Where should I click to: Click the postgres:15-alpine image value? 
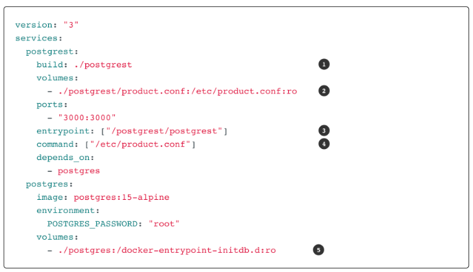122,197
